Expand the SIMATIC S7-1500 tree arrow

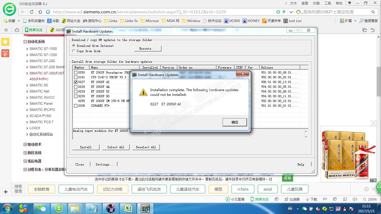coord(27,49)
